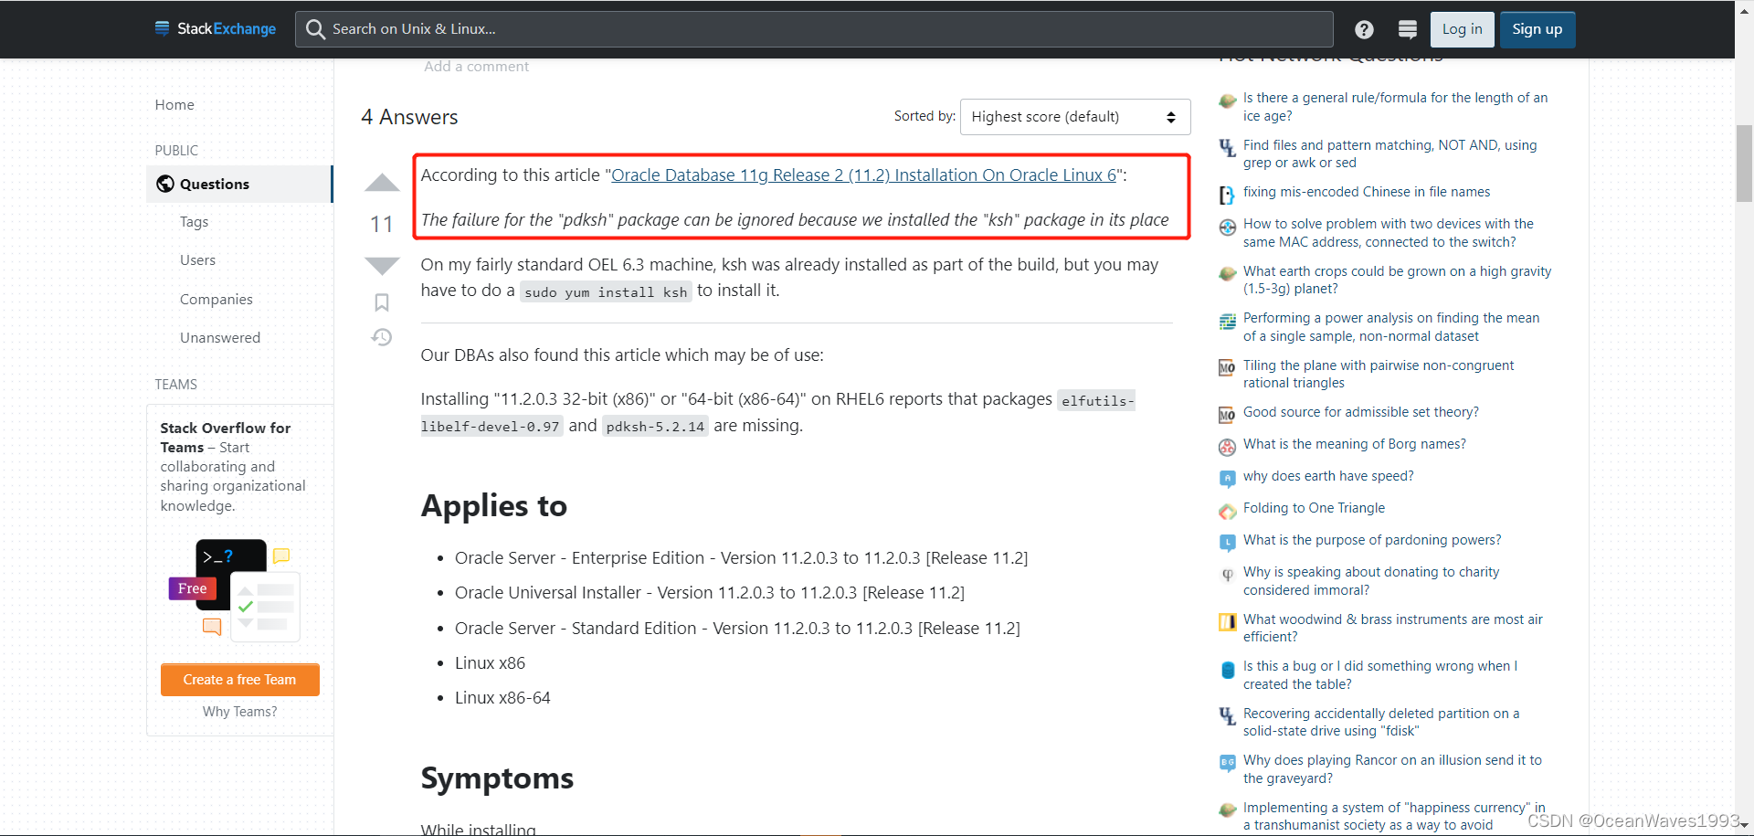
Task: Open Users in the sidebar
Action: click(x=197, y=260)
